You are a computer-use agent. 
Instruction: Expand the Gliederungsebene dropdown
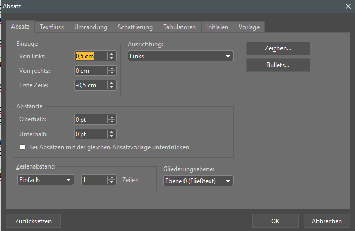point(198,181)
